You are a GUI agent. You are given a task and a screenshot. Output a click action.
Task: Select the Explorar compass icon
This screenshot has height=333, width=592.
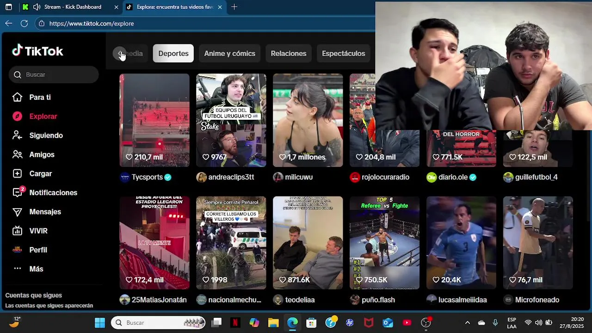point(17,117)
